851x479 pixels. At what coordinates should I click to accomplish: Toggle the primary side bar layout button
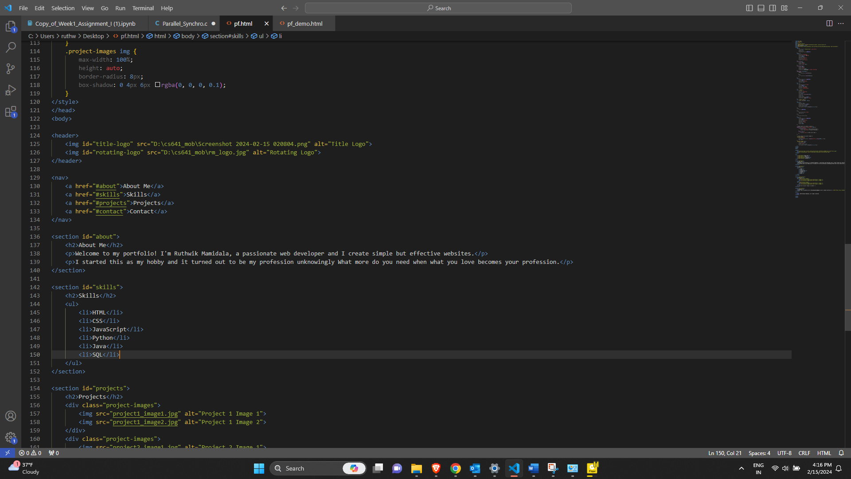tap(750, 8)
